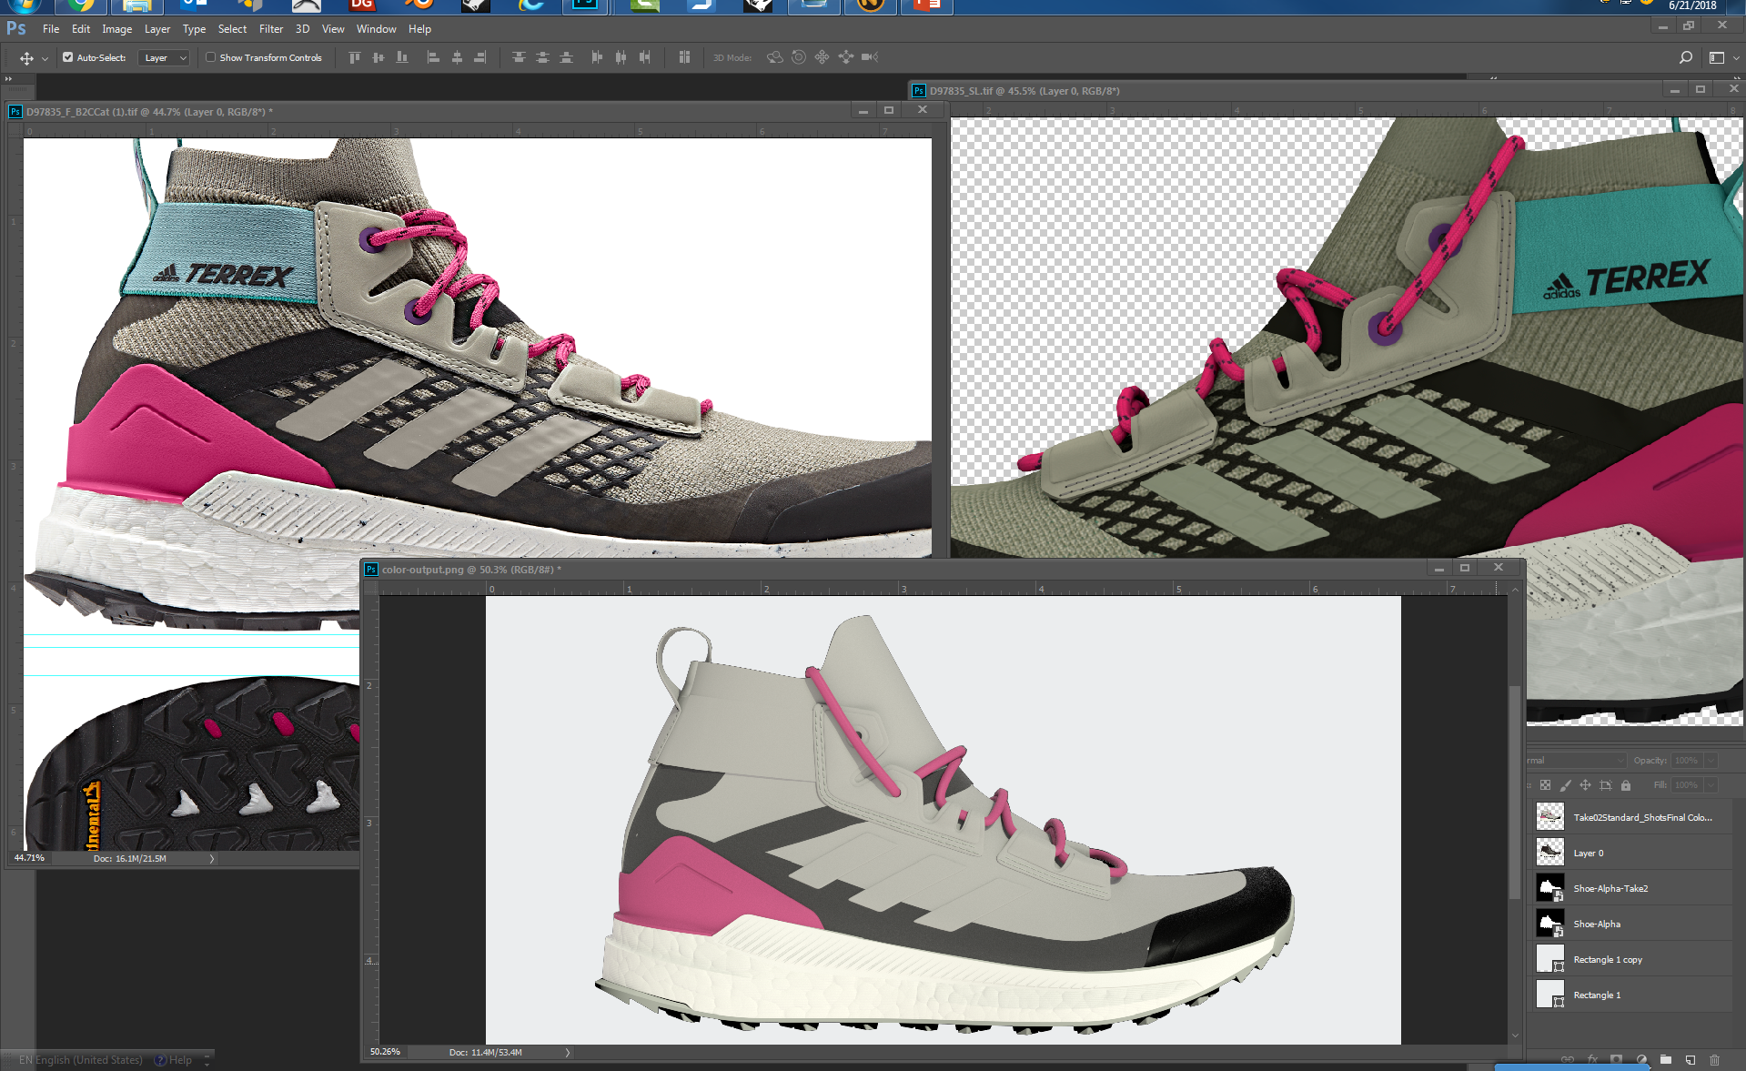Click the 44.71% zoom field in B2CCat window
1746x1071 pixels.
click(x=30, y=858)
